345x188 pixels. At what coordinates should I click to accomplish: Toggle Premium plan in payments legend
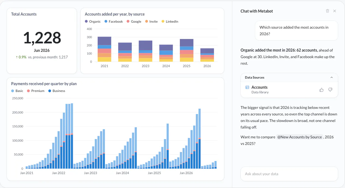pyautogui.click(x=36, y=91)
